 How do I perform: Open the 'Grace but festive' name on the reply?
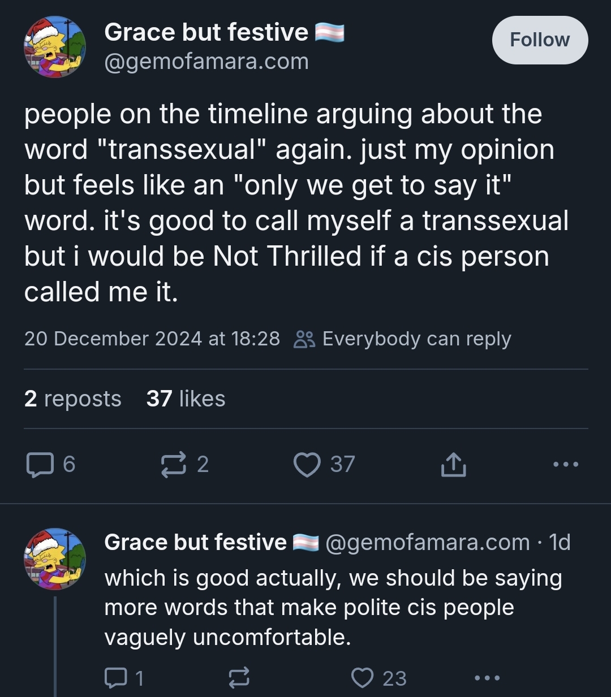(x=195, y=543)
